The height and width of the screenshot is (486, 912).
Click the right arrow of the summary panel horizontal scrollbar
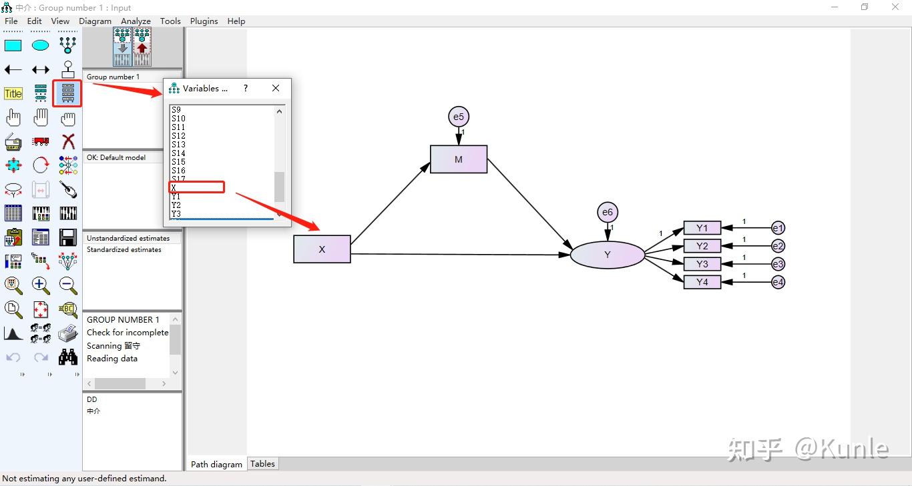(164, 384)
